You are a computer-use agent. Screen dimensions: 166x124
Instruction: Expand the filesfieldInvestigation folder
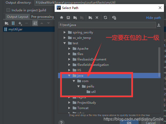click(69, 65)
